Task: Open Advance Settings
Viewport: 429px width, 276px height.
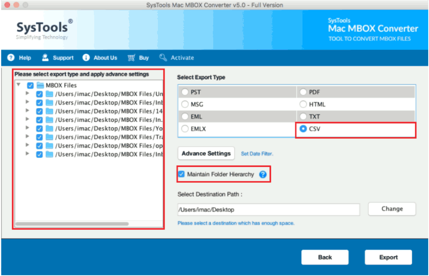Action: tap(206, 154)
